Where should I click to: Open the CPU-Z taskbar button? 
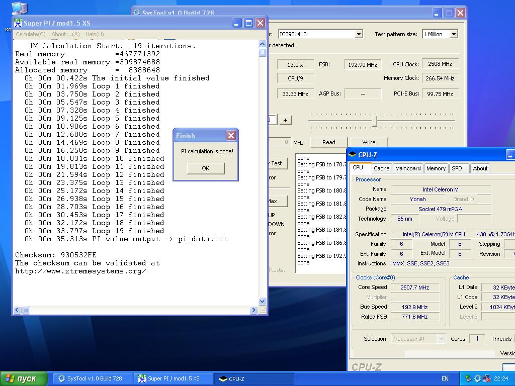pos(253,378)
